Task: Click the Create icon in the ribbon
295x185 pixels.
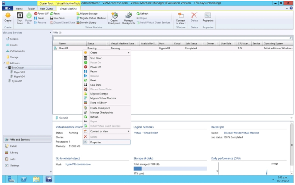Action: [x=8, y=18]
